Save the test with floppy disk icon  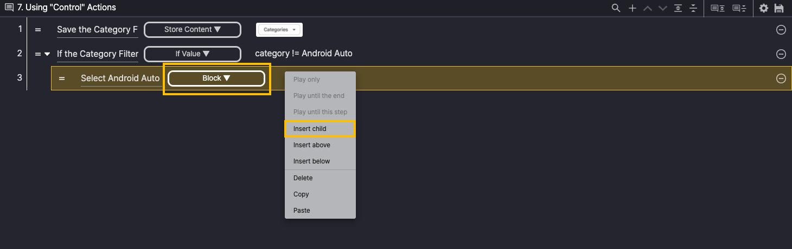pyautogui.click(x=779, y=8)
